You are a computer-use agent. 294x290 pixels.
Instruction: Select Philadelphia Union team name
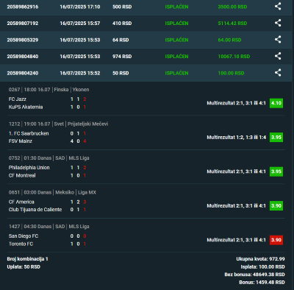tap(29, 168)
